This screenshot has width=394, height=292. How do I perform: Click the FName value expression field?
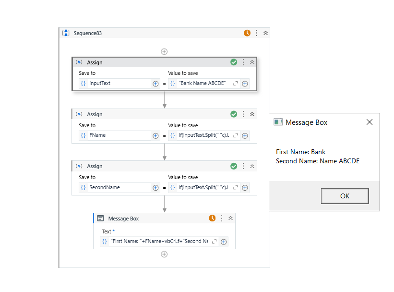tap(204, 135)
